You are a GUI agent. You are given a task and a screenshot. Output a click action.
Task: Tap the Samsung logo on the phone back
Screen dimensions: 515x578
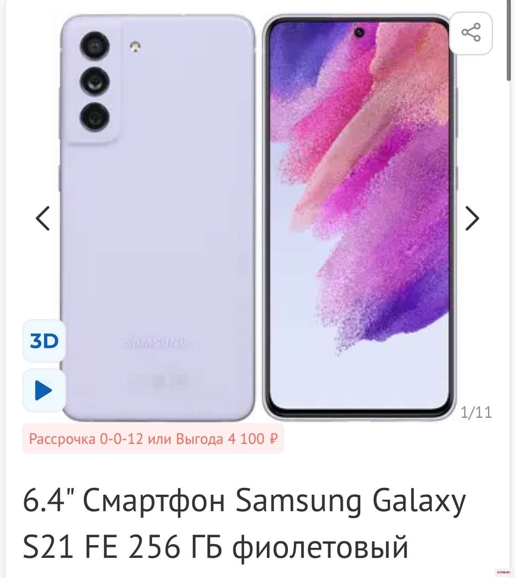156,342
